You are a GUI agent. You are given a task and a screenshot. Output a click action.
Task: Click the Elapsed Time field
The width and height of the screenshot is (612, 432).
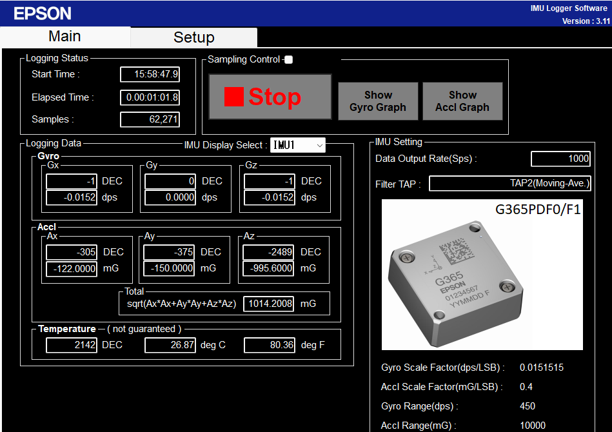(x=150, y=97)
